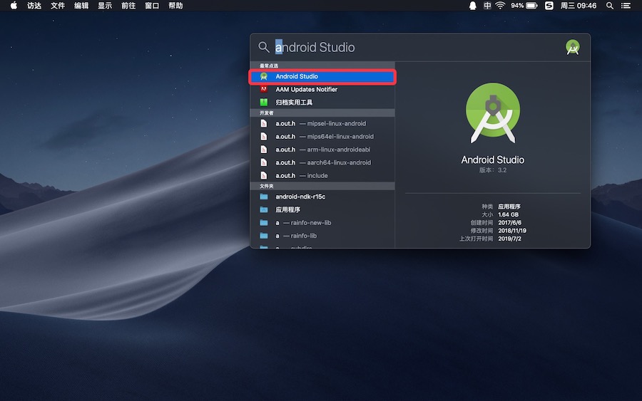Open the Wi-Fi status menu
The height and width of the screenshot is (401, 642).
tap(500, 6)
